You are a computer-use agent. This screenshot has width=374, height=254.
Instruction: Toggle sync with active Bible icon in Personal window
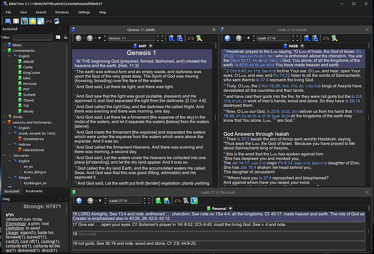[x=194, y=200]
